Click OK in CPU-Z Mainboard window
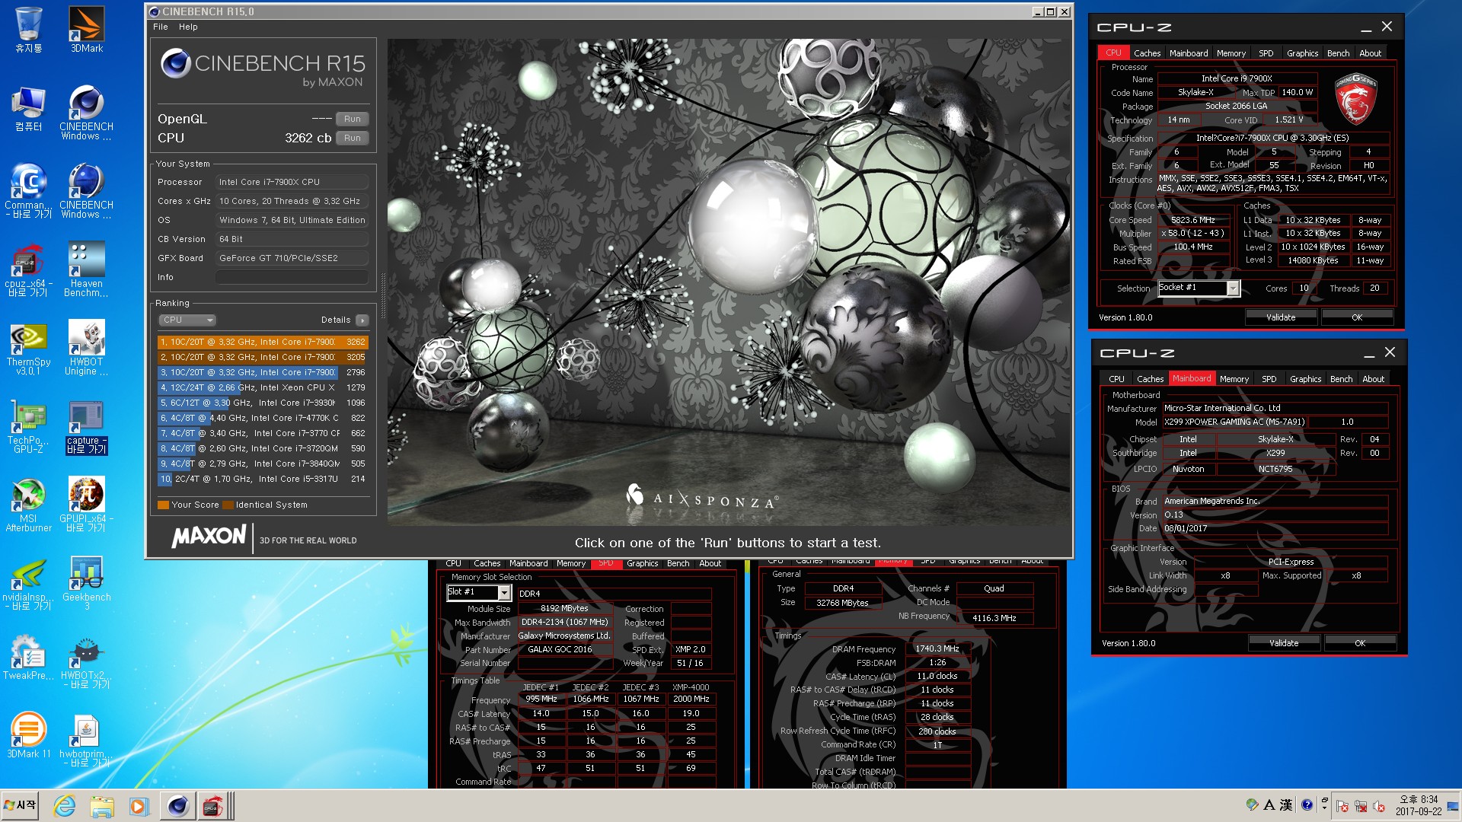The width and height of the screenshot is (1462, 822). (1360, 643)
